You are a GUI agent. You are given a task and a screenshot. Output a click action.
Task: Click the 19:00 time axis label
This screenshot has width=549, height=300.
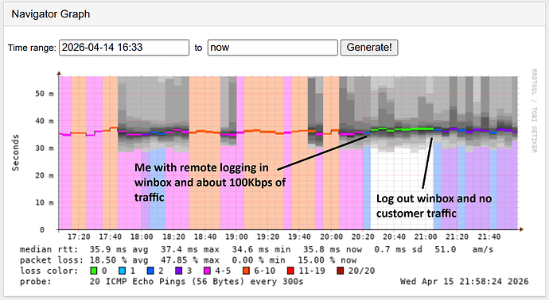tap(236, 237)
